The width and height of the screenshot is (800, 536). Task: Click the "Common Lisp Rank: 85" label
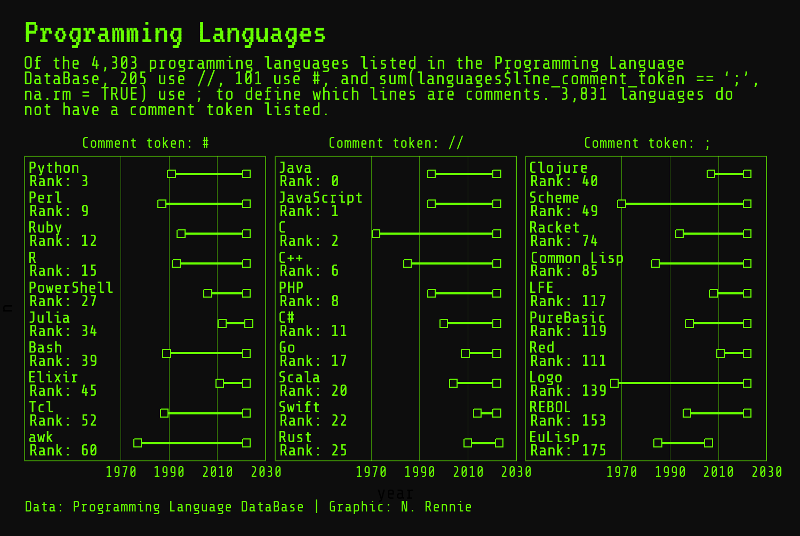tap(577, 264)
